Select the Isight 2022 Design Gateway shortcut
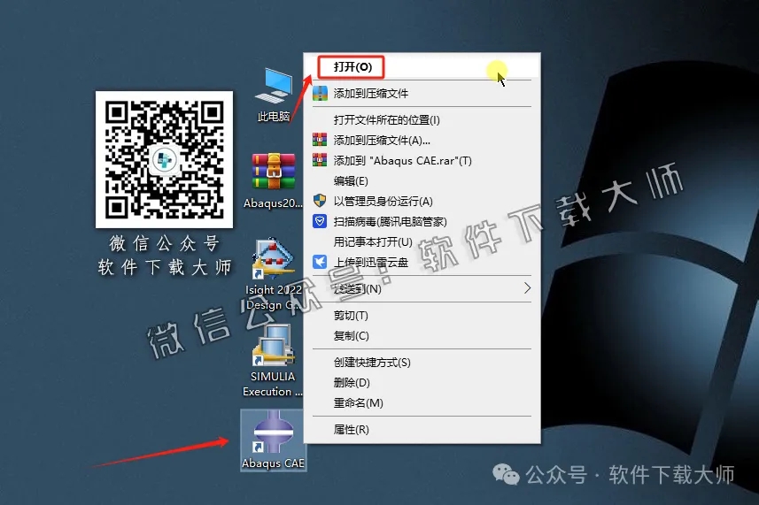Image resolution: width=759 pixels, height=505 pixels. coord(273,274)
